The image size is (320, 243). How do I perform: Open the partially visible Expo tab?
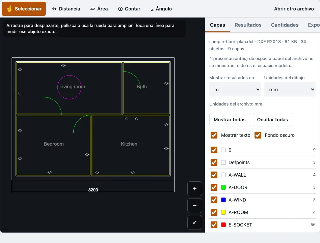point(314,25)
